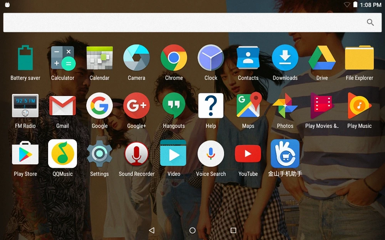Open the Settings app
The height and width of the screenshot is (240, 385).
click(100, 154)
